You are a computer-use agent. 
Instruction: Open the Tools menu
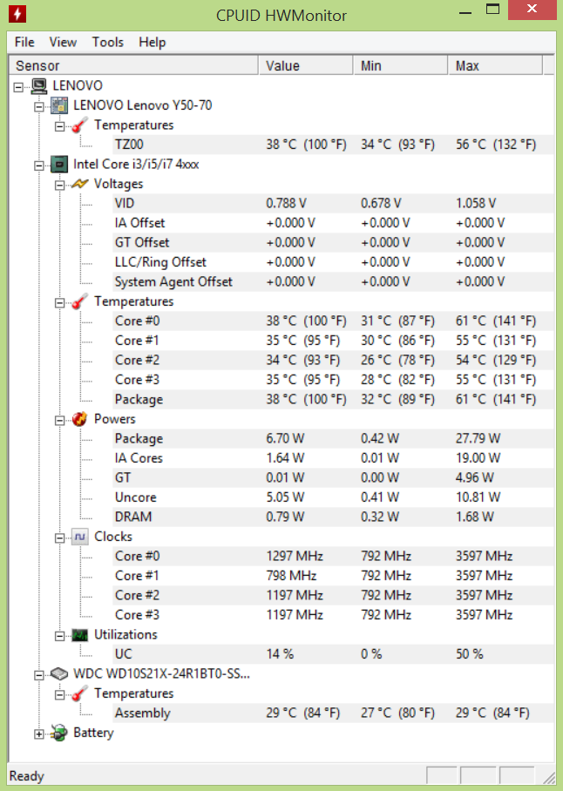point(107,42)
